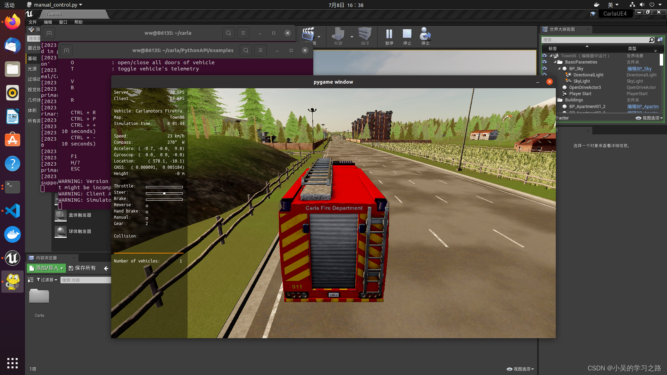Click the 添加/导入 button in Content Browser
This screenshot has height=375, width=667.
(x=46, y=268)
